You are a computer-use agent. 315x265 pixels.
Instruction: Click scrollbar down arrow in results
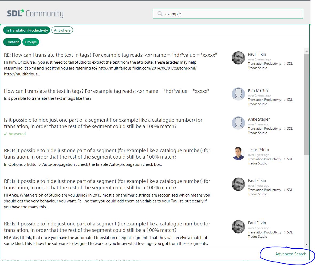[x=306, y=244]
